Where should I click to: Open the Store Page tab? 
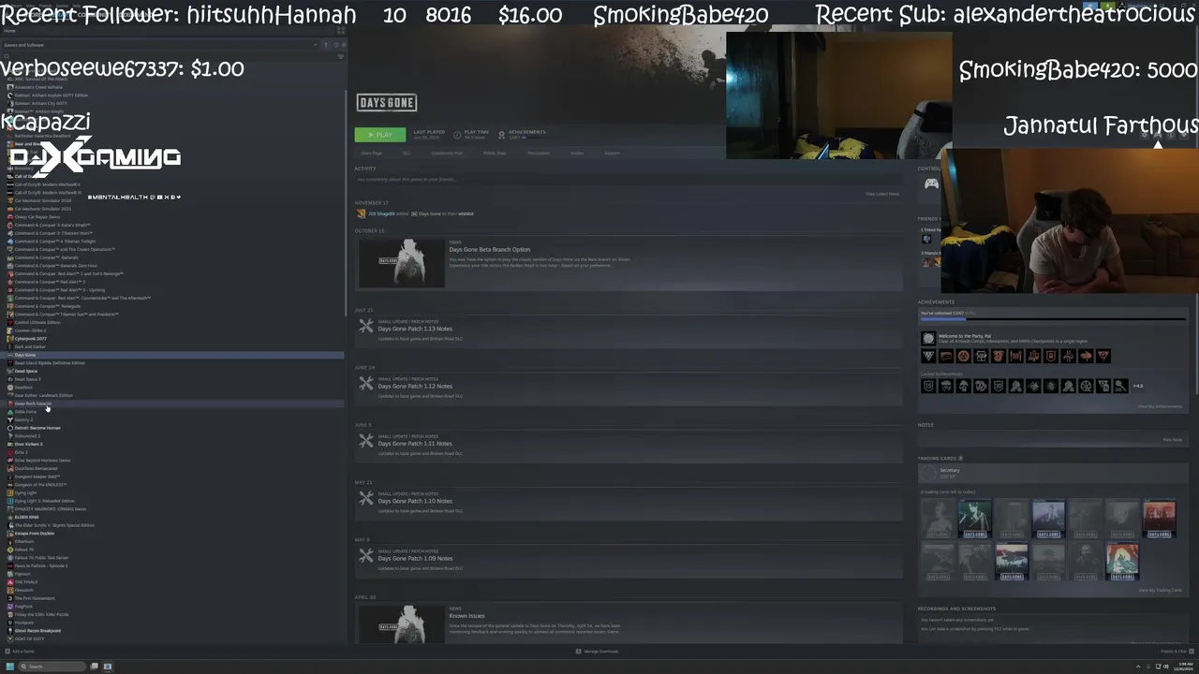point(372,154)
